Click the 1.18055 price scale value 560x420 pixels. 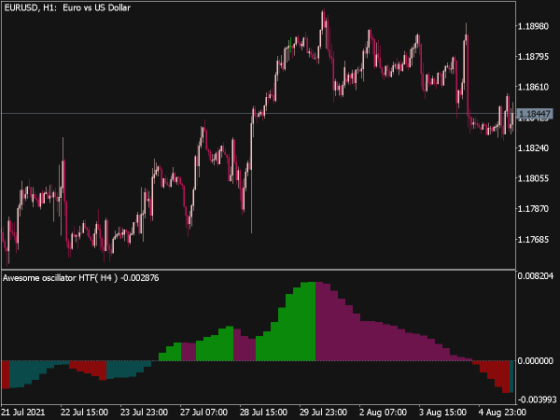533,178
